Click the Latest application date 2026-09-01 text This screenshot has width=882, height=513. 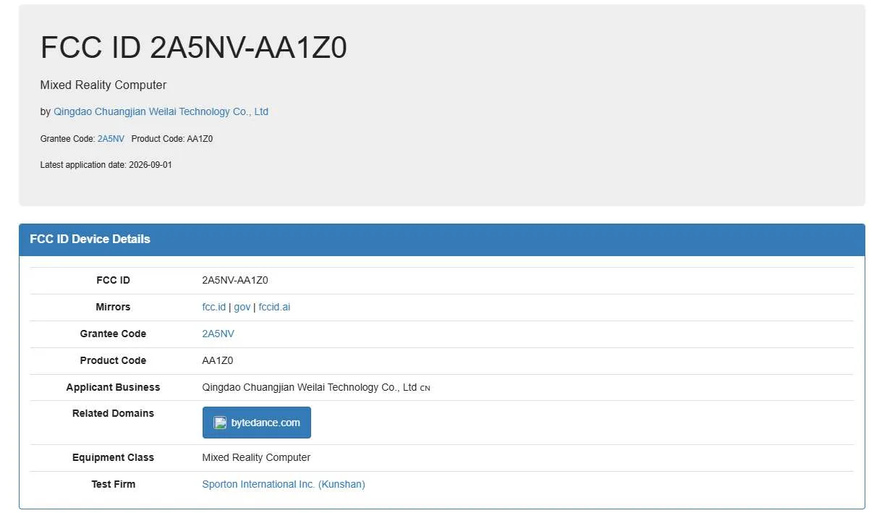tap(106, 165)
